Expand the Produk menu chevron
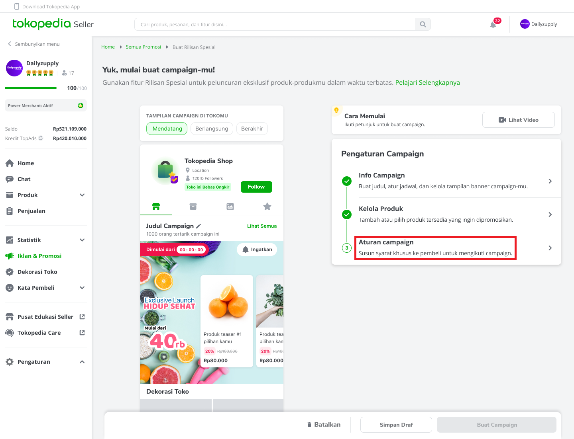 (82, 195)
